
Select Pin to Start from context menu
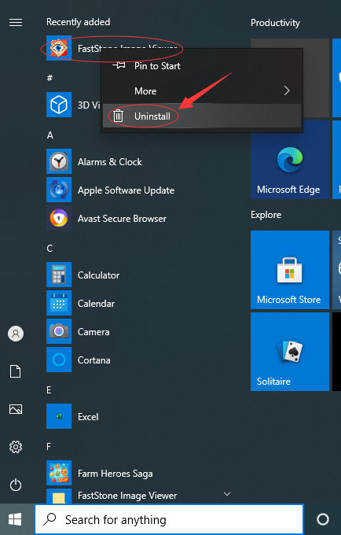tap(202, 65)
